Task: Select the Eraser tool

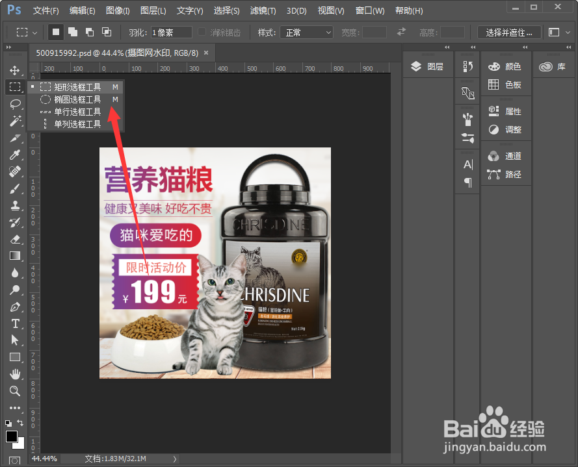Action: pyautogui.click(x=15, y=240)
